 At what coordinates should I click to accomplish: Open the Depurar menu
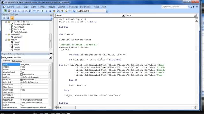point(52,7)
